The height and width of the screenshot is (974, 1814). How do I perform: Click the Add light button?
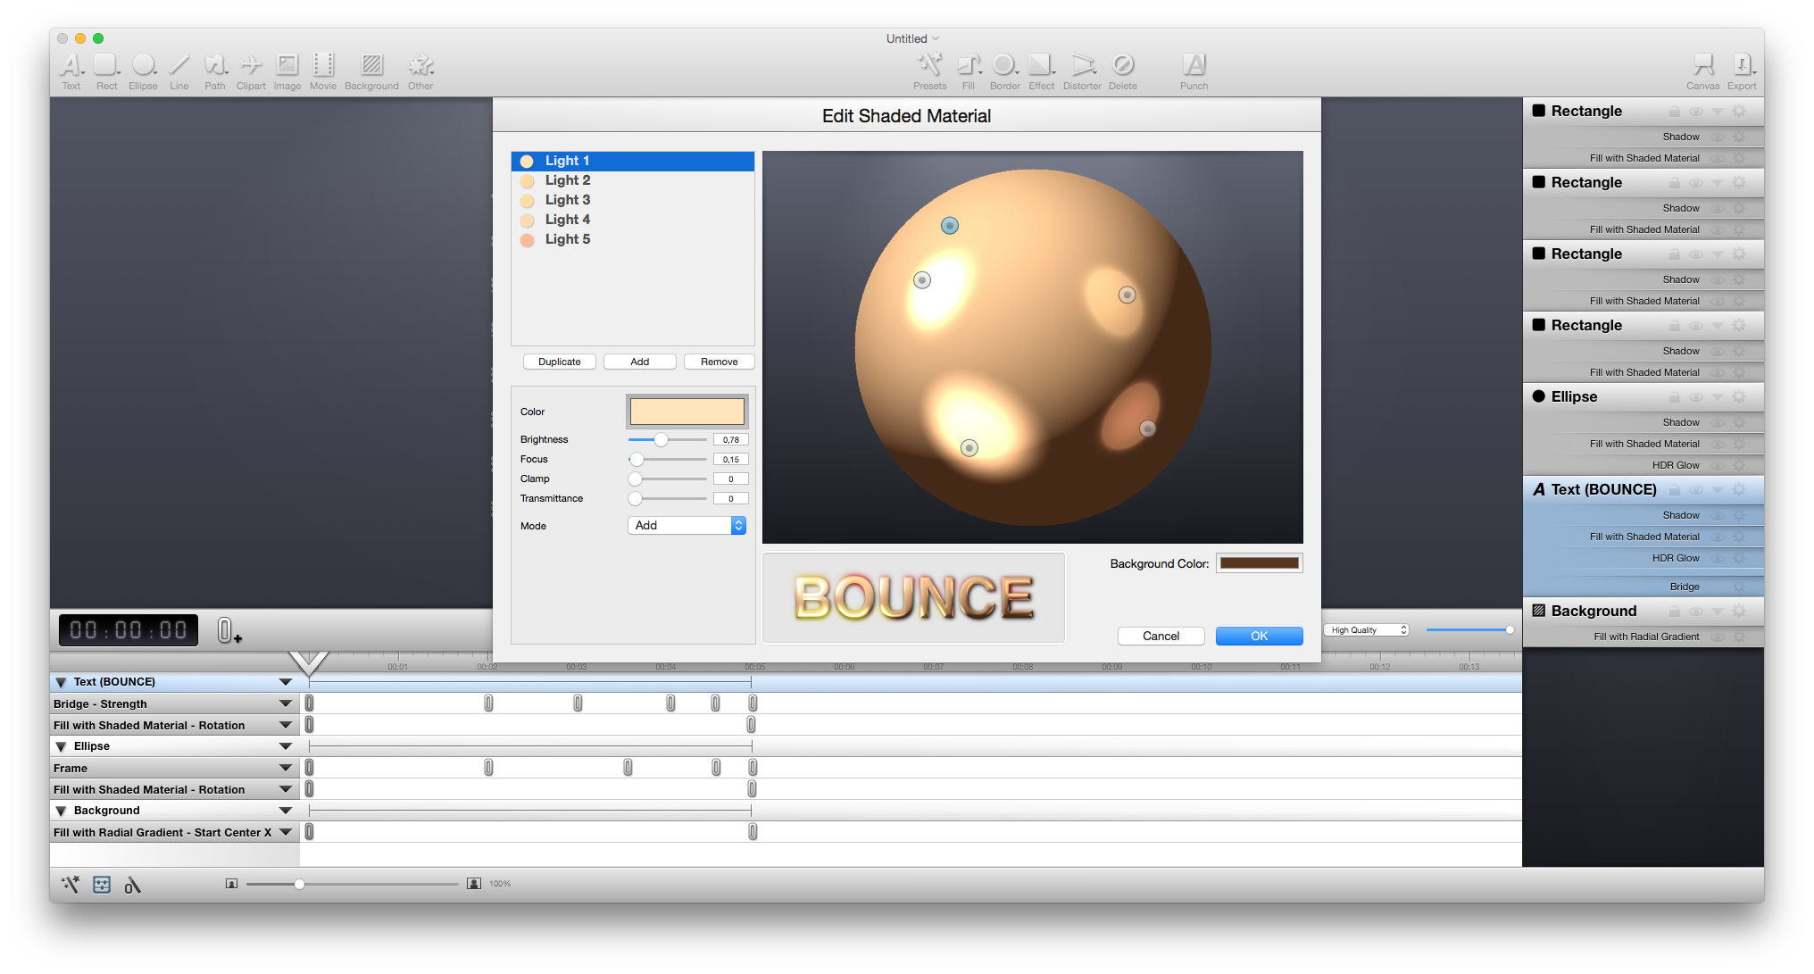(x=640, y=362)
